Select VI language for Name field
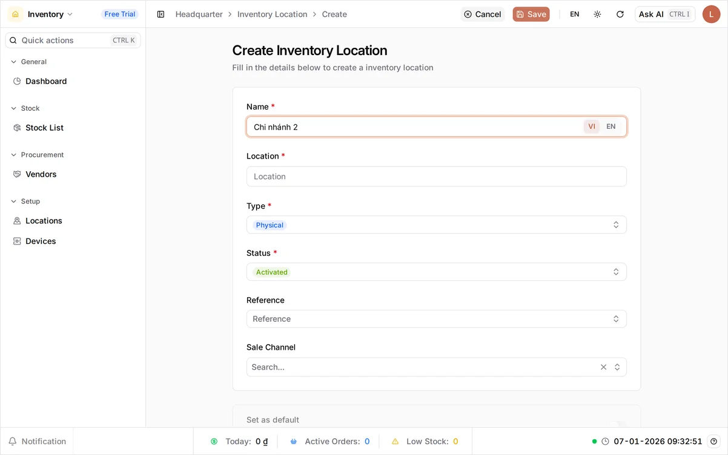Image resolution: width=728 pixels, height=455 pixels. point(592,126)
